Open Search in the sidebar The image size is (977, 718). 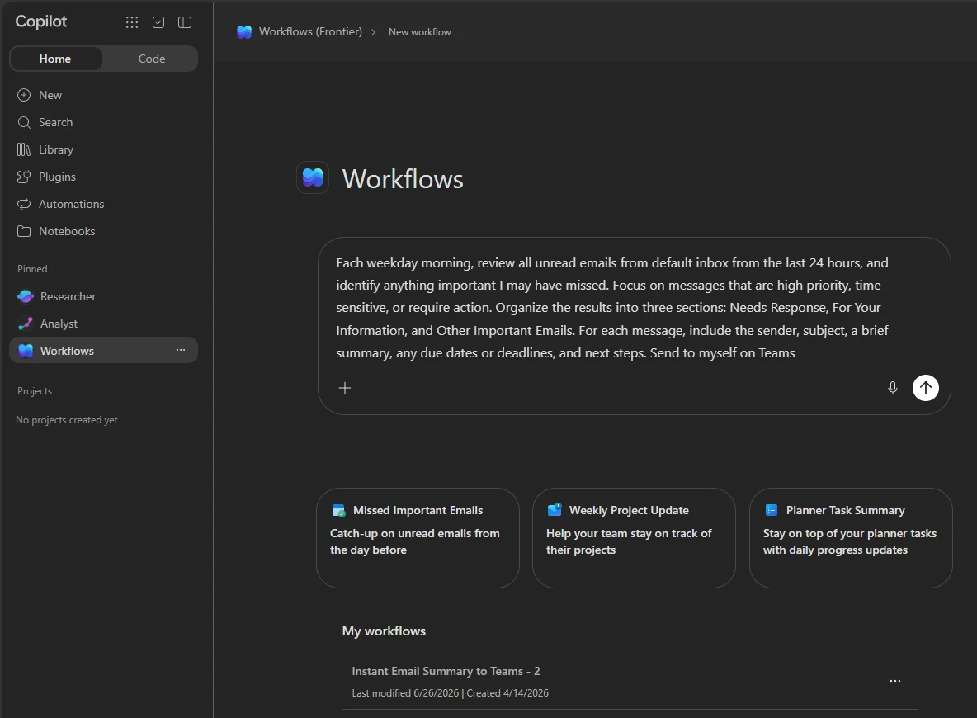click(x=103, y=122)
